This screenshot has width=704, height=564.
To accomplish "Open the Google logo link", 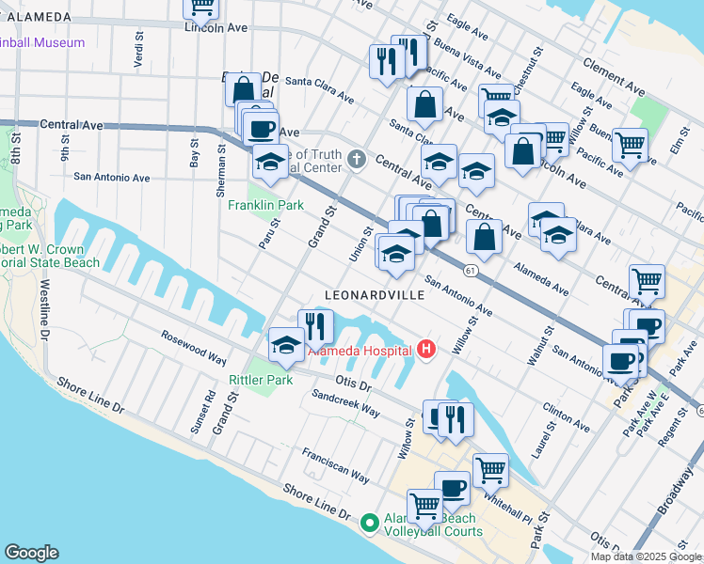I will pos(31,553).
